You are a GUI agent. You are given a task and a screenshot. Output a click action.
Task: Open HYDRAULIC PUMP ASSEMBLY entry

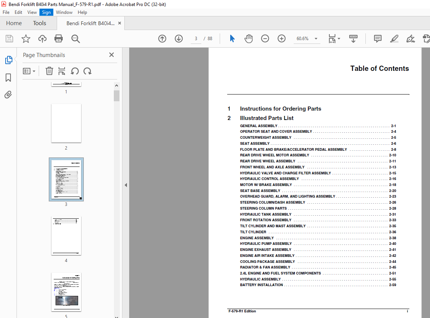(318, 243)
